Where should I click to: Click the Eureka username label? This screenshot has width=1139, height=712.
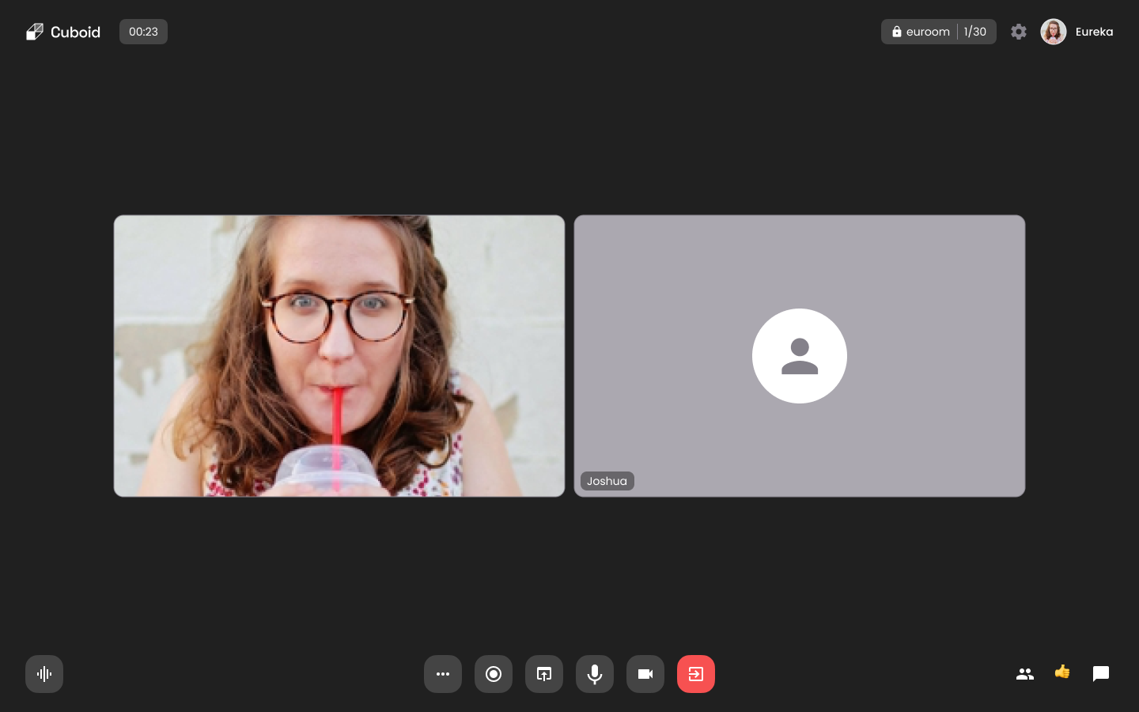pyautogui.click(x=1094, y=32)
